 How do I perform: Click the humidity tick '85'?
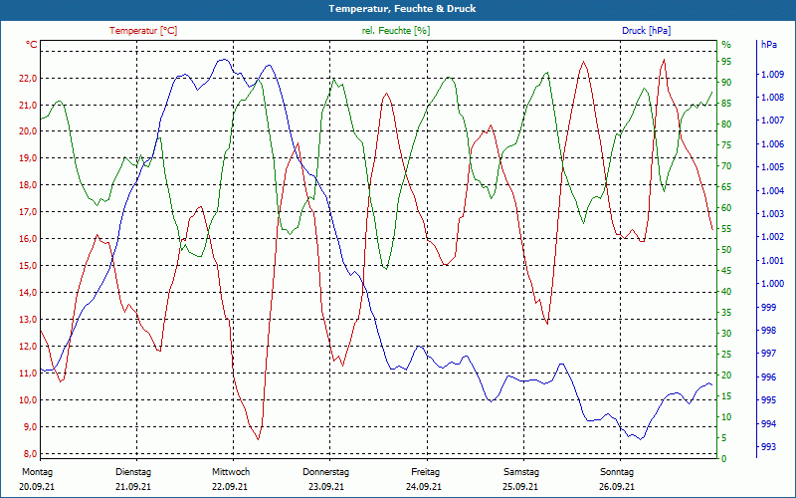[726, 104]
